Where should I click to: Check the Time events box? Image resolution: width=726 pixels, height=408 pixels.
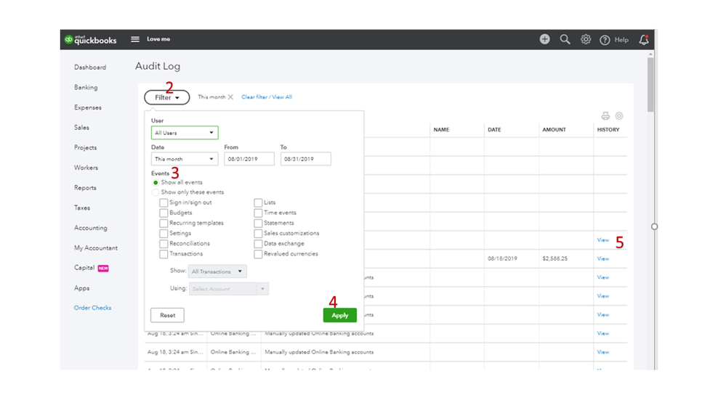pos(258,213)
